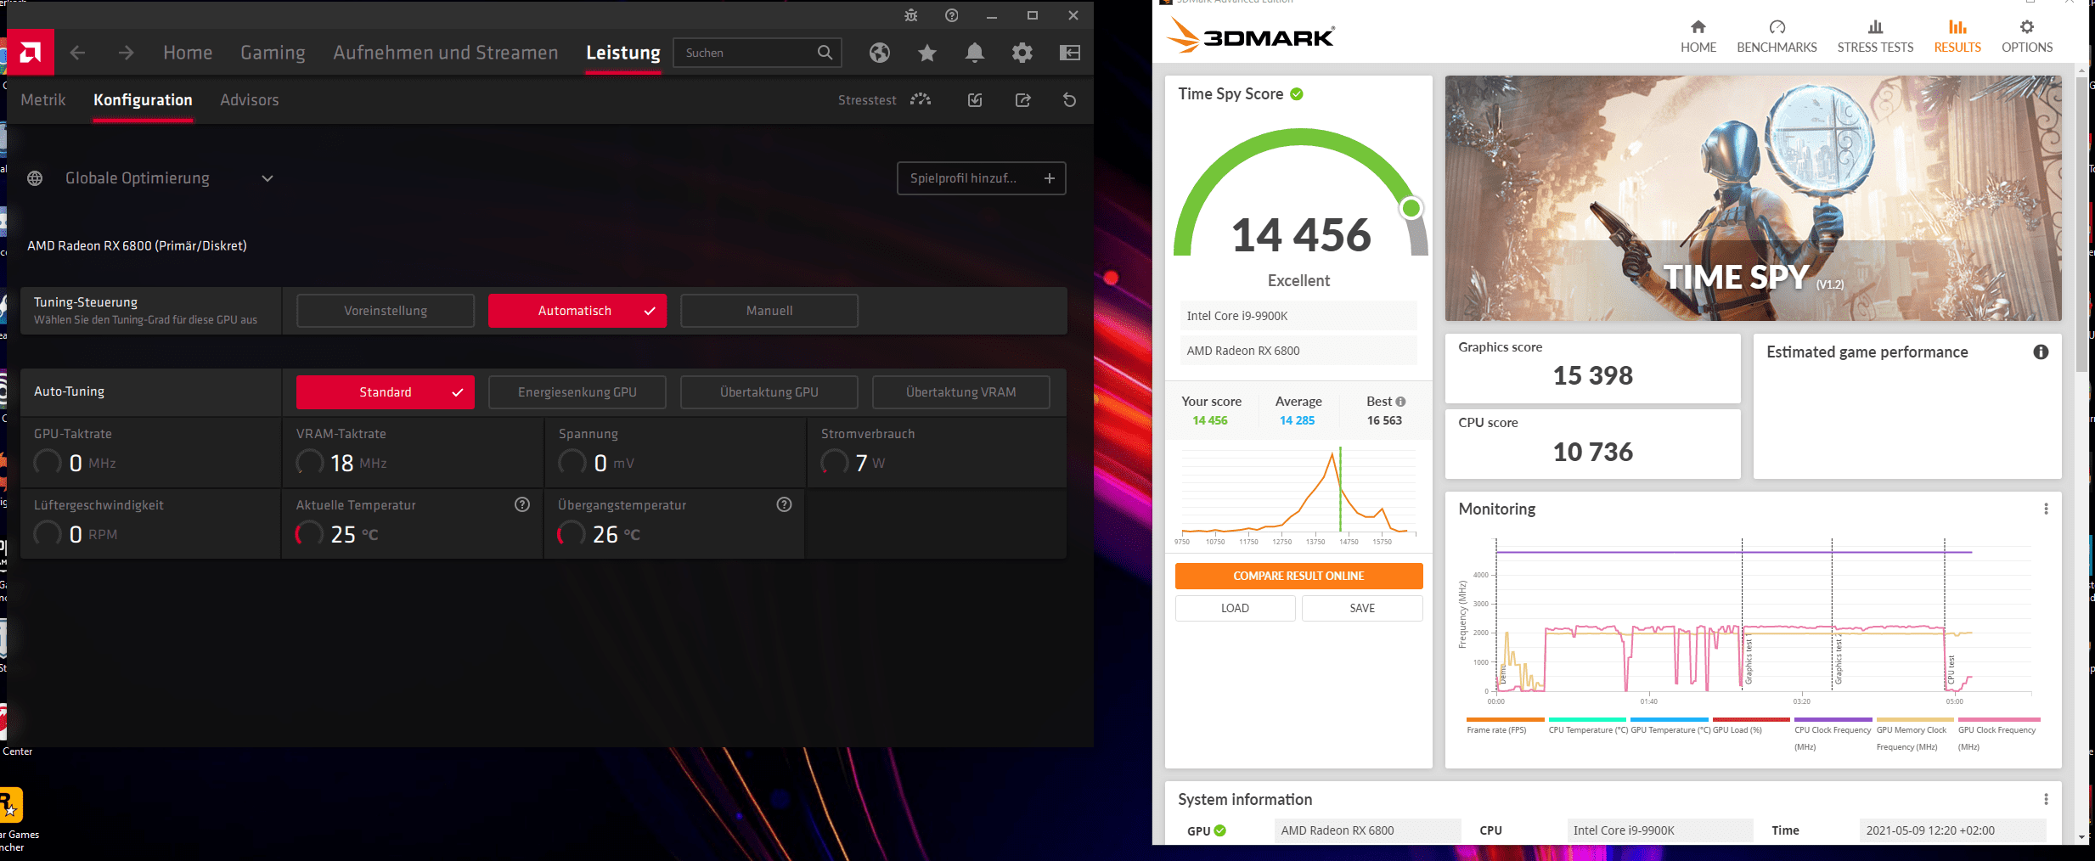Go back with the left arrow icon
The width and height of the screenshot is (2095, 861).
click(x=77, y=53)
